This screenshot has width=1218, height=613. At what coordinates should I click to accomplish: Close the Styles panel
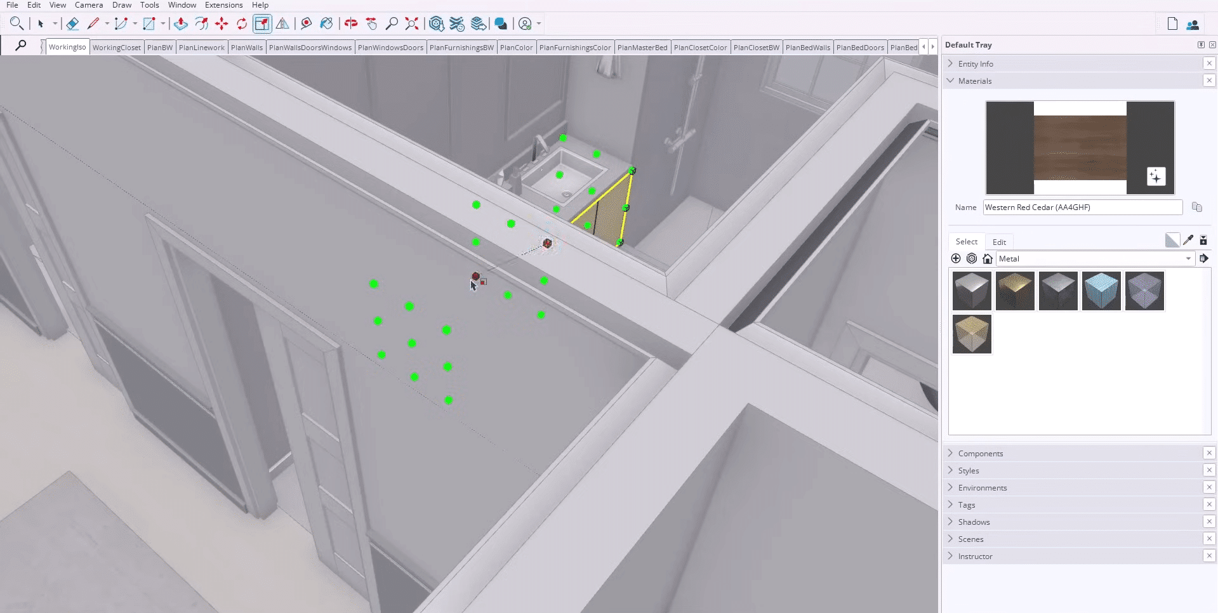1210,470
